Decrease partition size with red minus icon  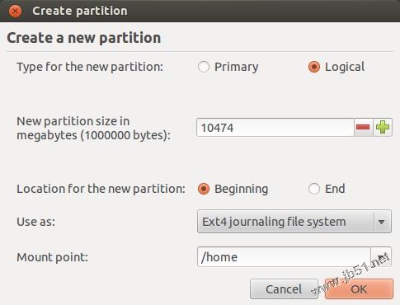[x=363, y=127]
